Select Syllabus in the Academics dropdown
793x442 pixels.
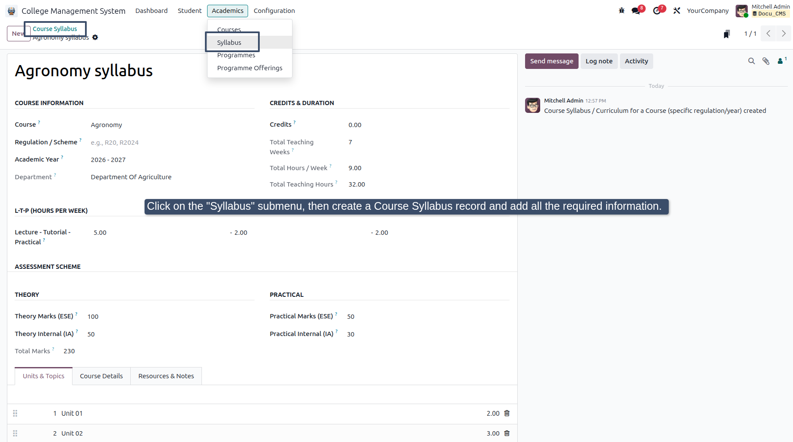click(249, 42)
